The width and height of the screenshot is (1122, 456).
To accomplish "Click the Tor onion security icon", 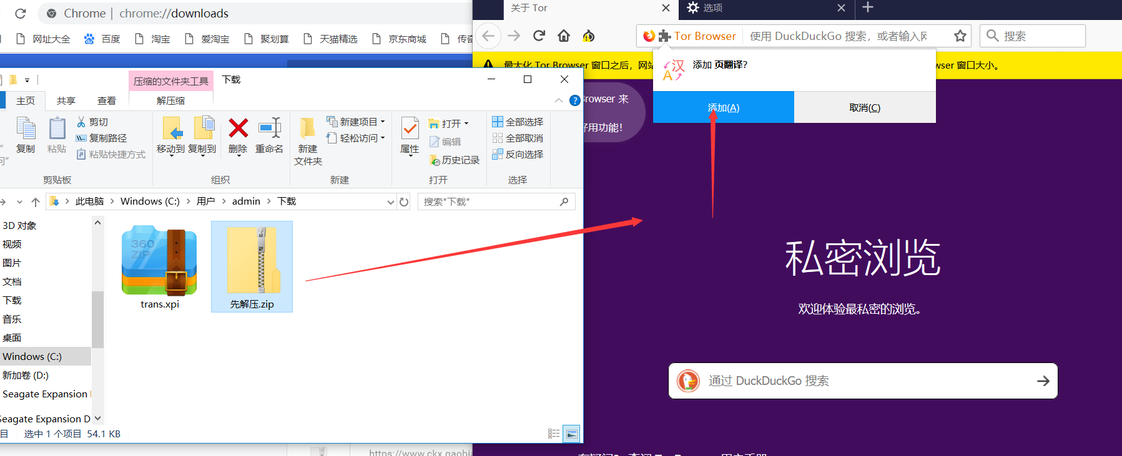I will [x=588, y=36].
